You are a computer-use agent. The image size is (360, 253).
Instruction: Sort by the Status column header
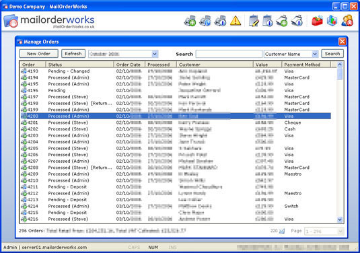click(79, 65)
